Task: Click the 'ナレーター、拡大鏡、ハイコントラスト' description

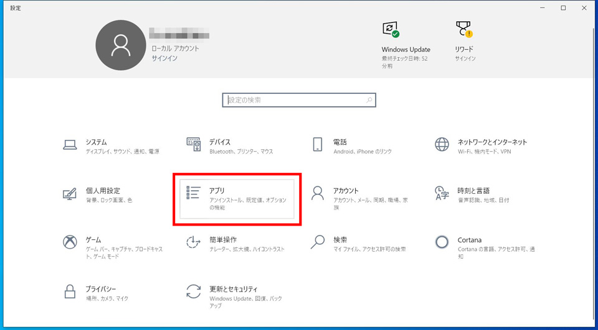Action: click(247, 249)
